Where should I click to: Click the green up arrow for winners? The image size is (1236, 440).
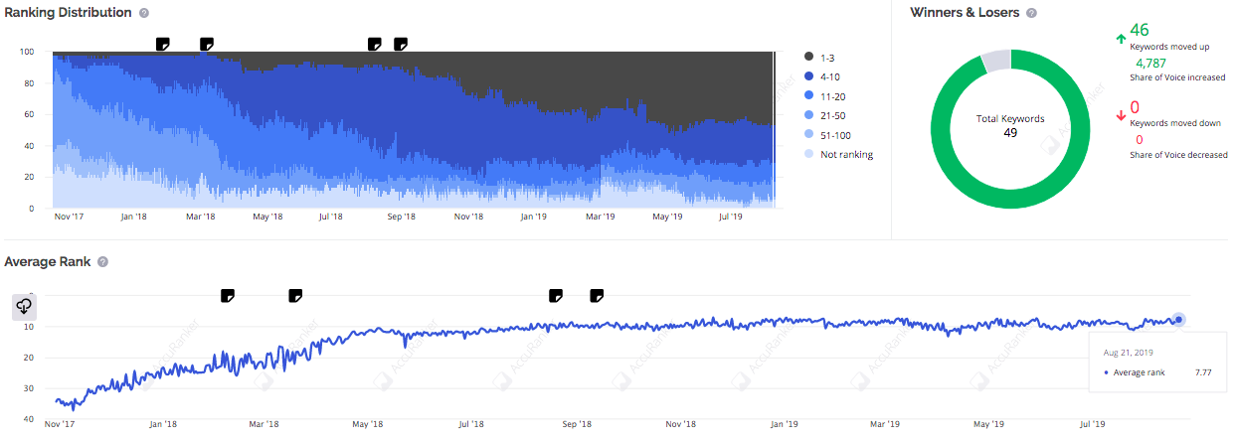[1122, 39]
